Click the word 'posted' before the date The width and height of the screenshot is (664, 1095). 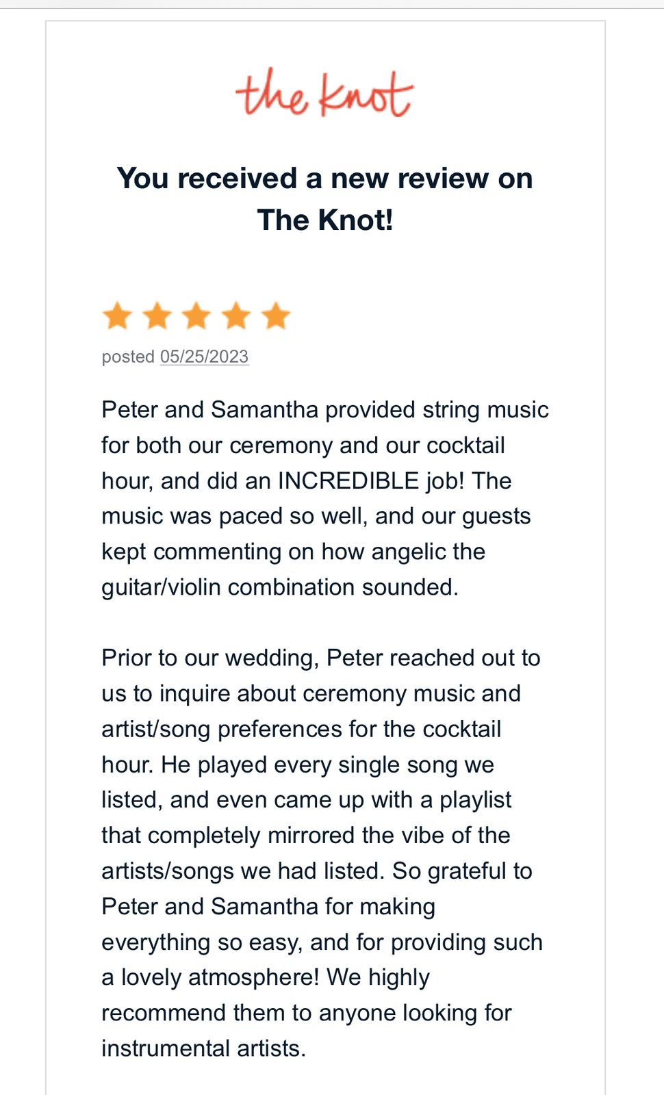(x=128, y=357)
